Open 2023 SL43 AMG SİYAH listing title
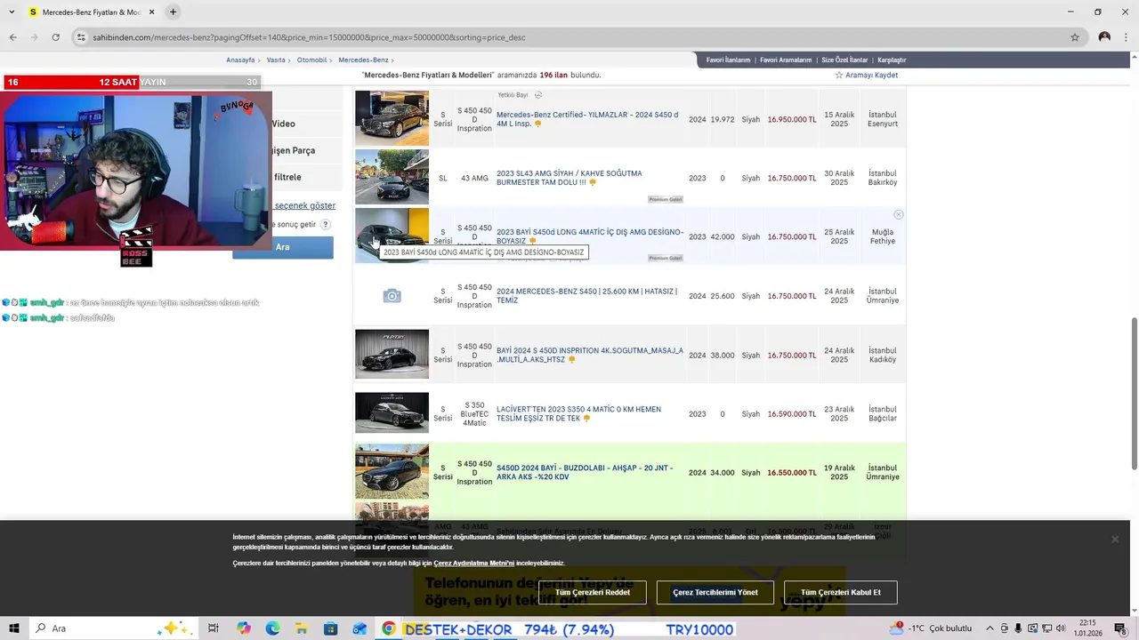The width and height of the screenshot is (1139, 640). 569,178
